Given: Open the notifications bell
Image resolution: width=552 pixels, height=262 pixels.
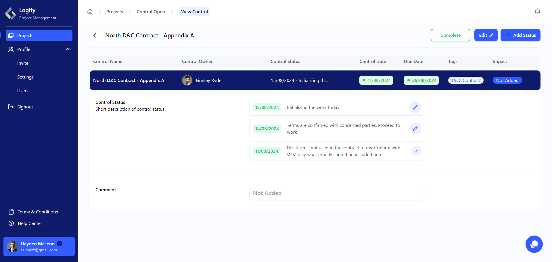Looking at the screenshot, I should point(537,12).
